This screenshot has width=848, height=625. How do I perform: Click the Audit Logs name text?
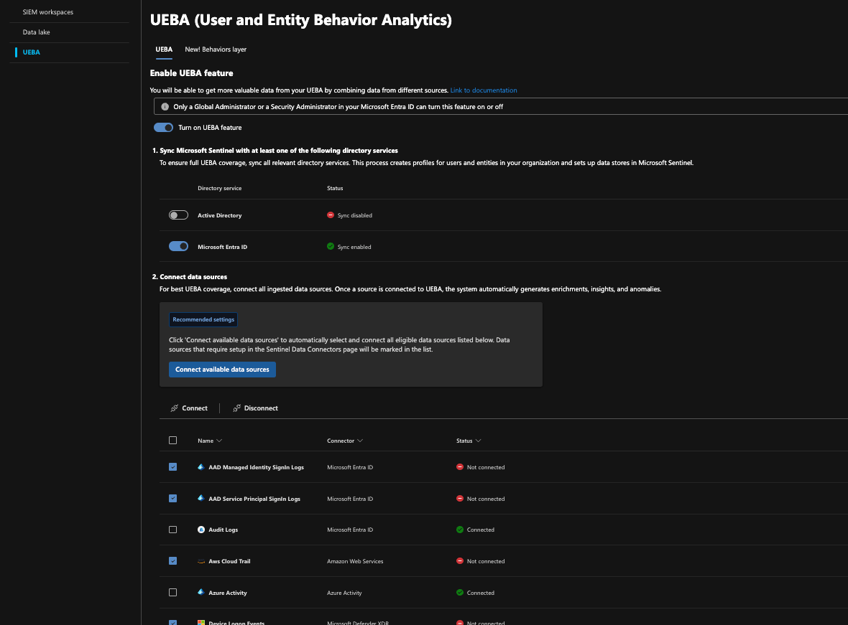coord(223,530)
